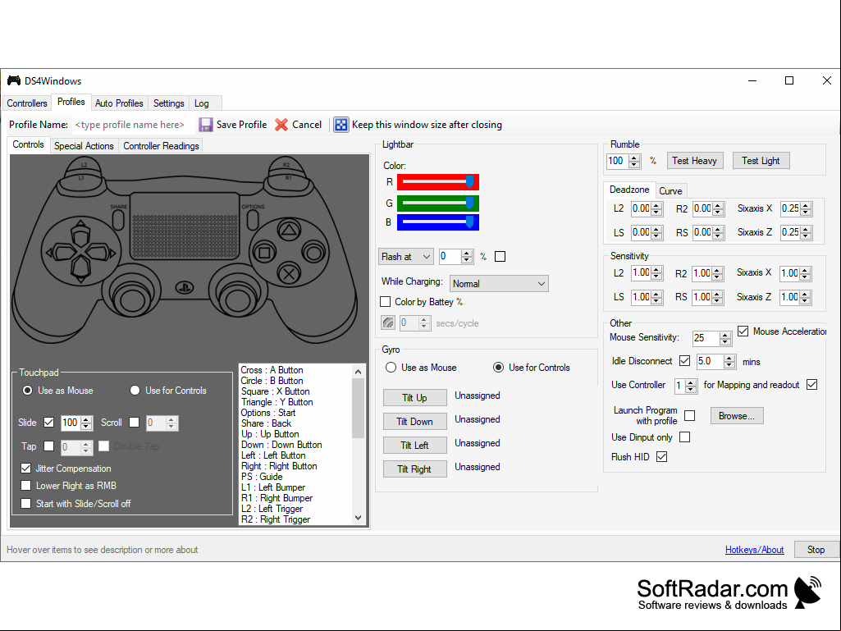Disable Jitter Compensation checkbox
Image resolution: width=841 pixels, height=631 pixels.
[25, 469]
